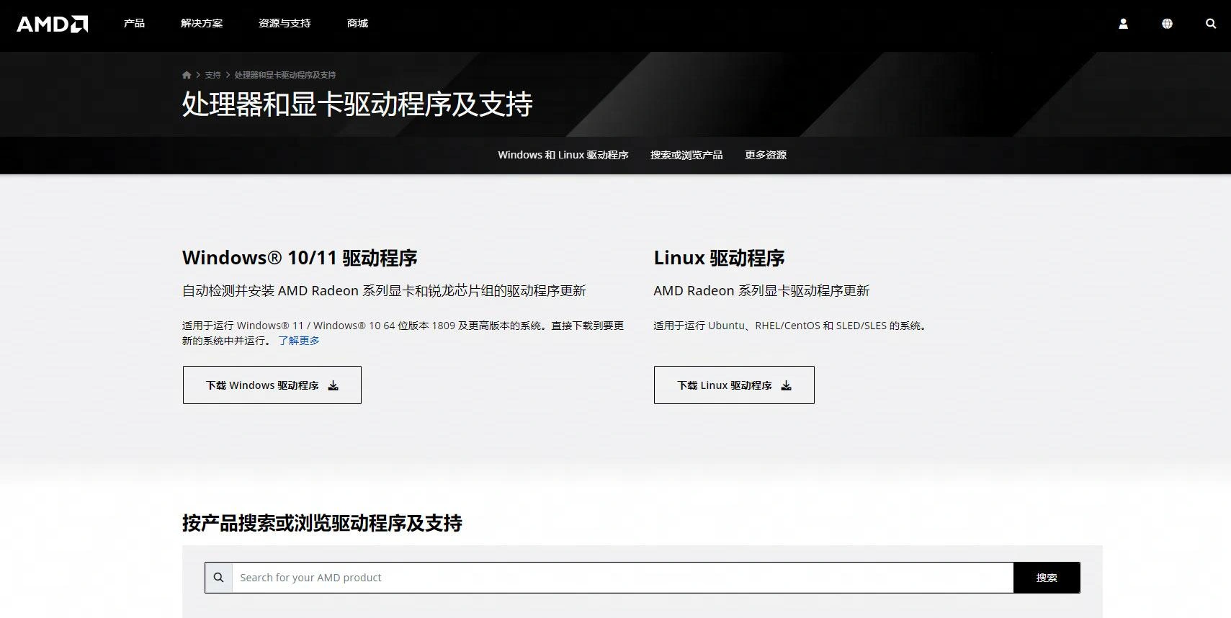Viewport: 1231px width, 618px height.
Task: Click the magnifier icon in product search box
Action: [219, 578]
